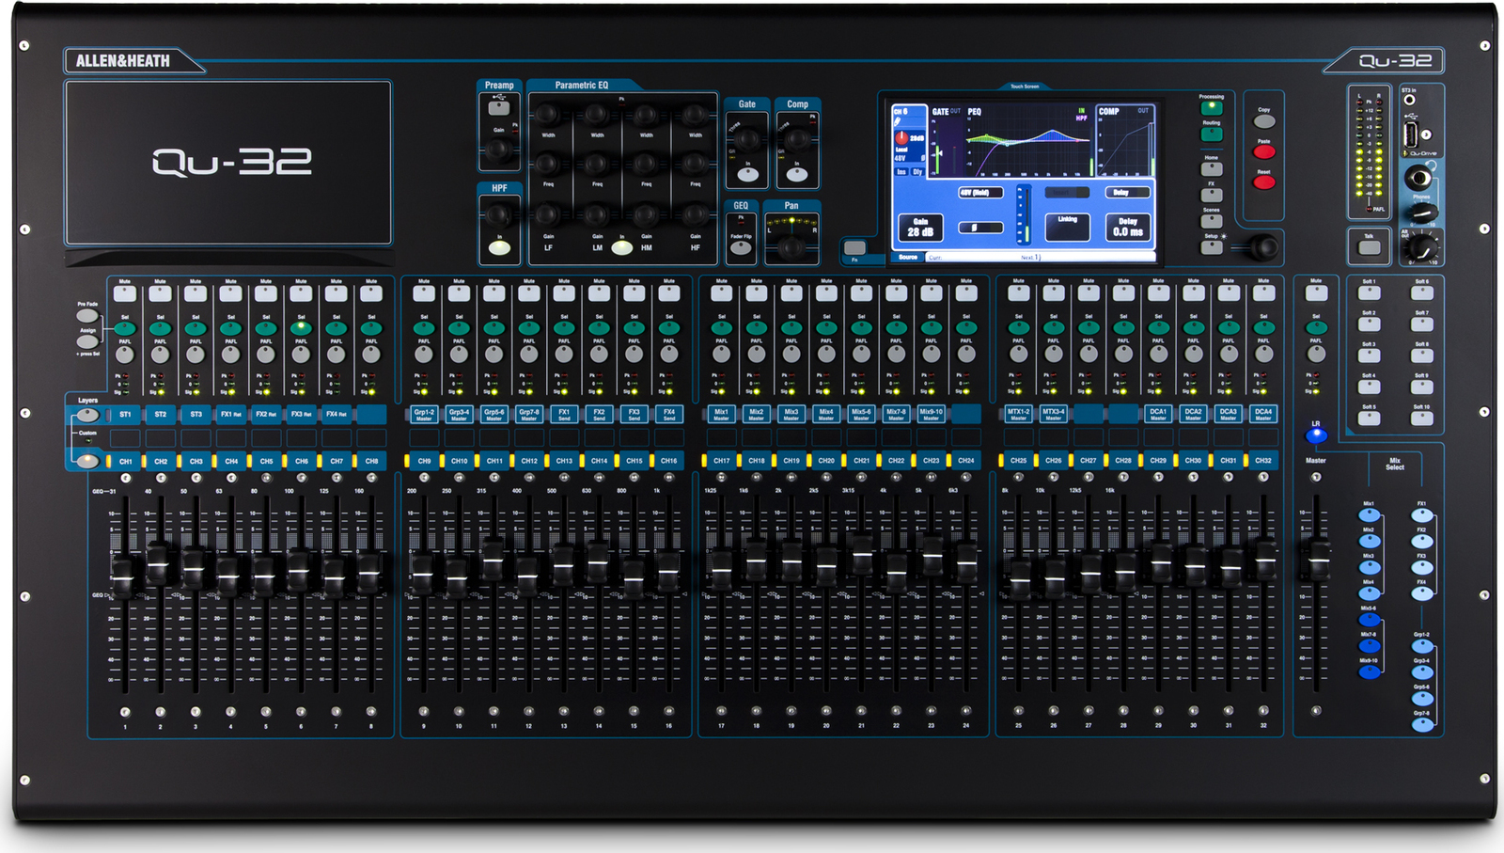Click the CH32 fader cap
This screenshot has width=1504, height=853.
click(x=1266, y=562)
